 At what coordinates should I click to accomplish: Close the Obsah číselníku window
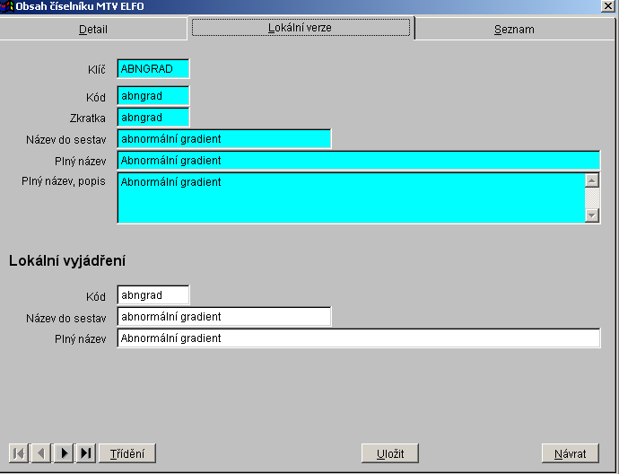(x=608, y=6)
